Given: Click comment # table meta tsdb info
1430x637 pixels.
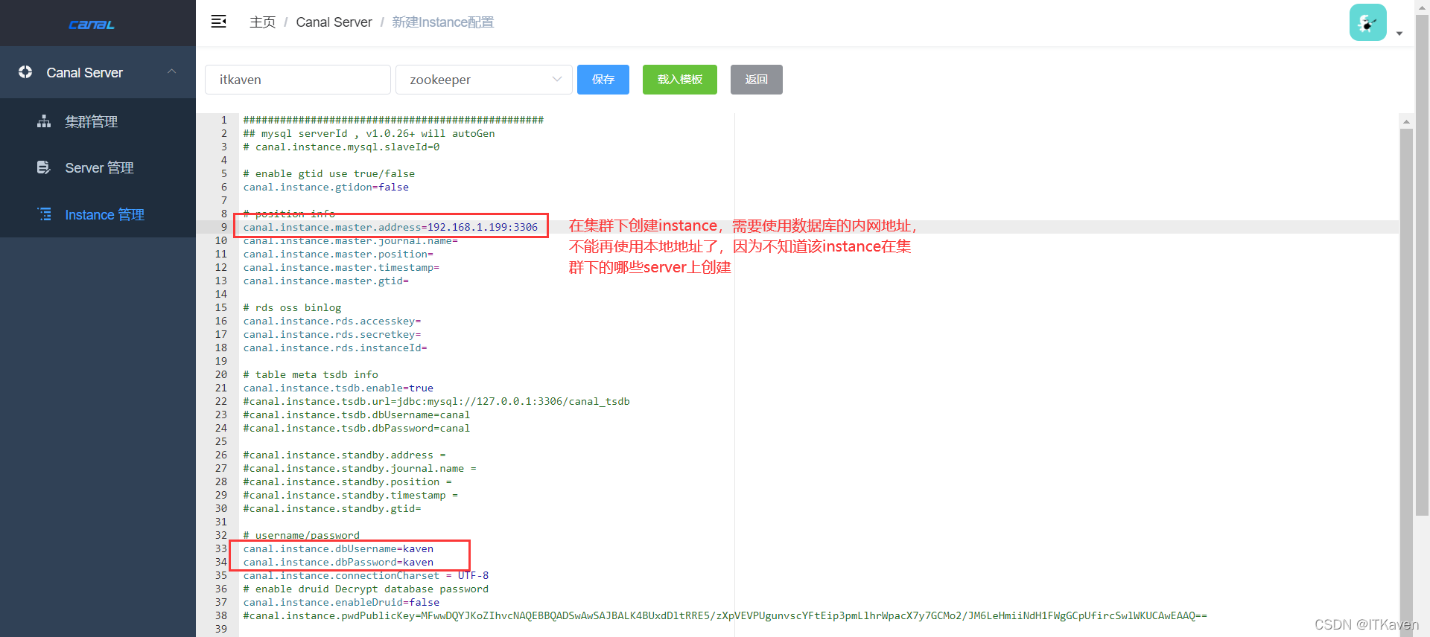Looking at the screenshot, I should (x=311, y=374).
